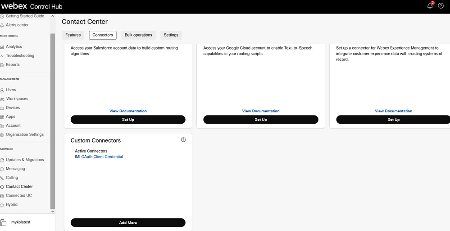This screenshot has height=231, width=450.
Task: Open the help question mark icon in header
Action: click(441, 6)
